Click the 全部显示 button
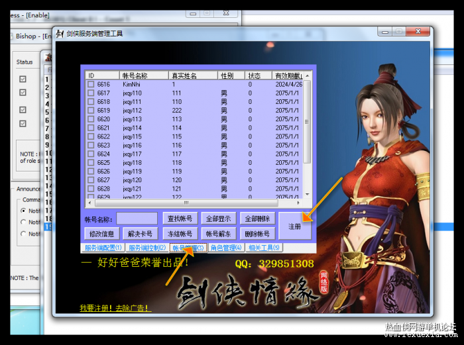 coord(218,219)
